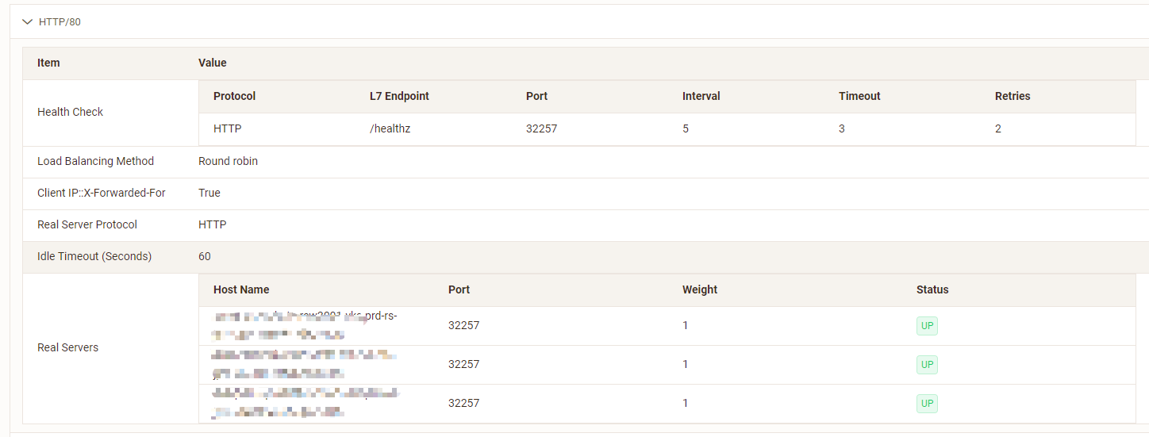1149x437 pixels.
Task: Click the second real server host name
Action: [x=304, y=364]
